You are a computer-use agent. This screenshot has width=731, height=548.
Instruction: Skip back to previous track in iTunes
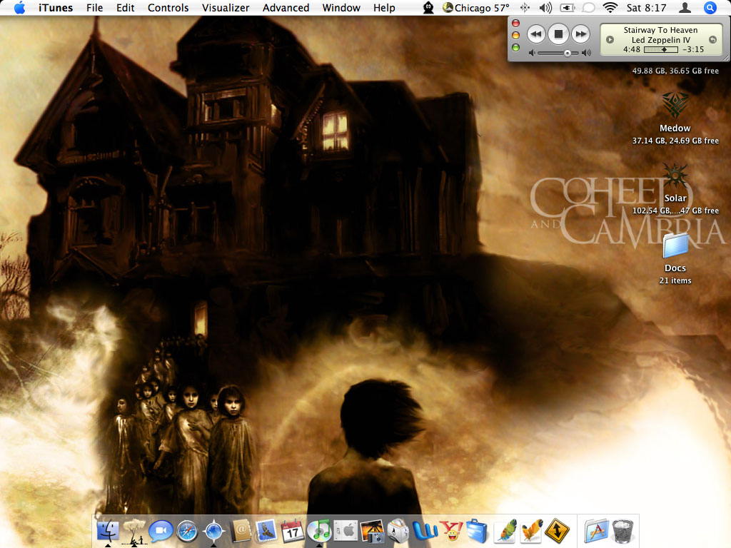[536, 34]
